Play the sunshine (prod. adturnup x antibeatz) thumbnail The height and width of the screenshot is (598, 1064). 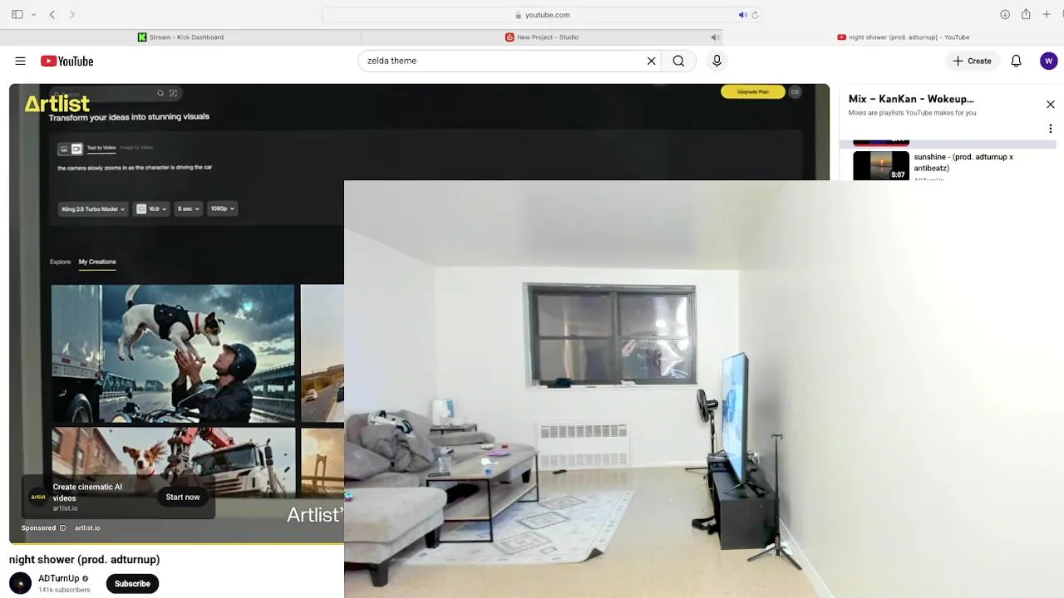click(881, 165)
